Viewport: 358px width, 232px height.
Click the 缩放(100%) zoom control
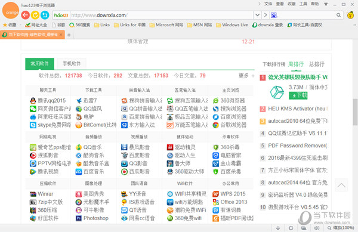pyautogui.click(x=341, y=228)
